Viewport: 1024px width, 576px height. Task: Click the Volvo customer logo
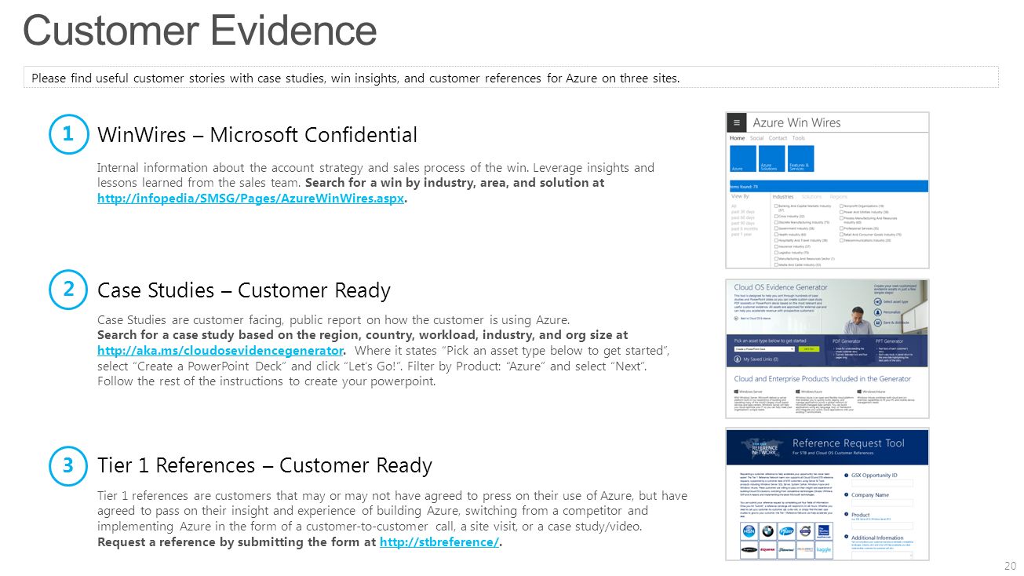pyautogui.click(x=805, y=531)
